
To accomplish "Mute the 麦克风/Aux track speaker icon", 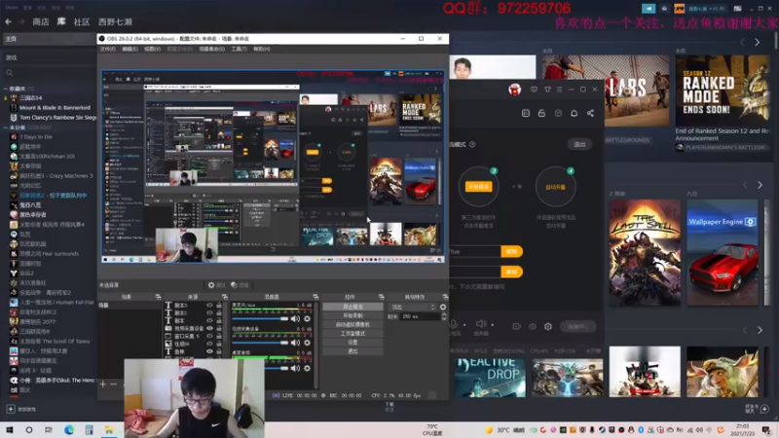I will pos(295,319).
